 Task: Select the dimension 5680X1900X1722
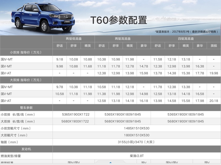click(75, 121)
